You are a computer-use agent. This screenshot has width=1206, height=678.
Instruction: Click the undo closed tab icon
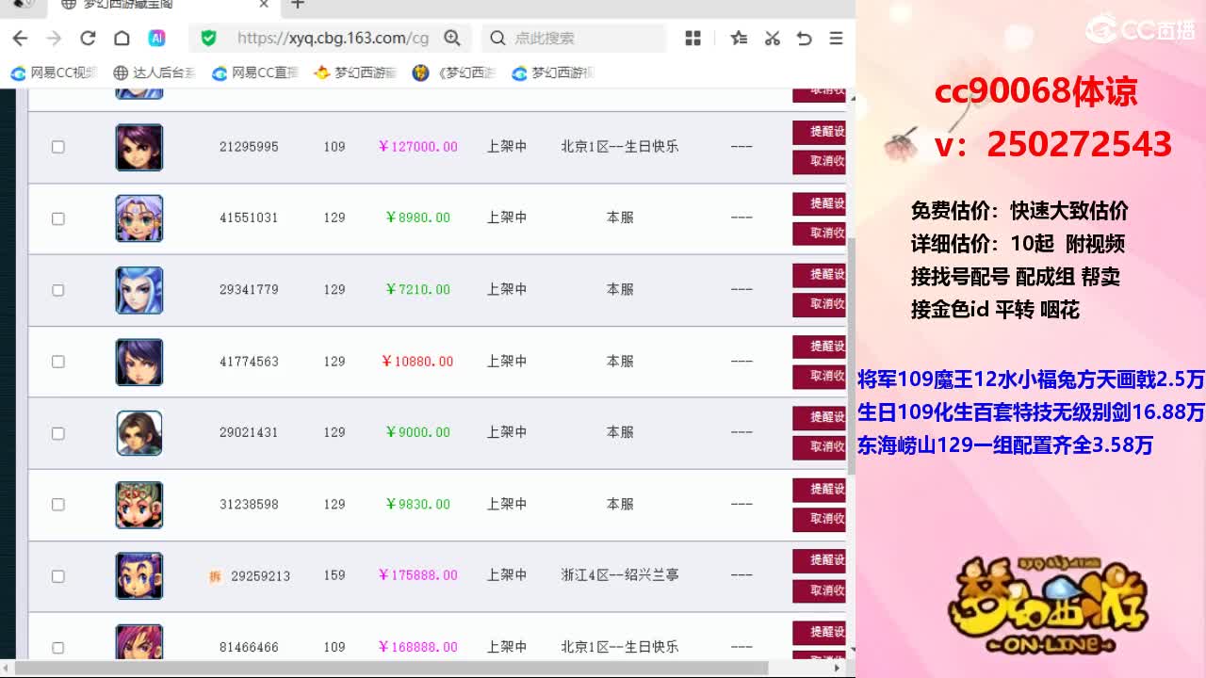[x=804, y=38]
